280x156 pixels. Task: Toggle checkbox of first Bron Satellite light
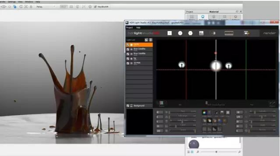[128, 49]
